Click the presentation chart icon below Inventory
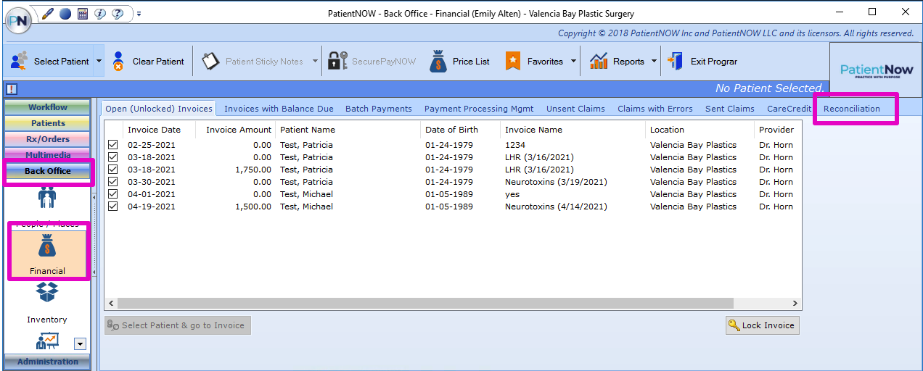Viewport: 923px width, 371px height. point(48,340)
